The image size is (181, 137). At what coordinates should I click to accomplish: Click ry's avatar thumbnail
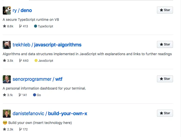[x=7, y=11]
